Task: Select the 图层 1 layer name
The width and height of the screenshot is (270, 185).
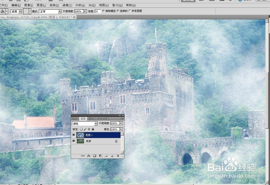Action: click(89, 135)
